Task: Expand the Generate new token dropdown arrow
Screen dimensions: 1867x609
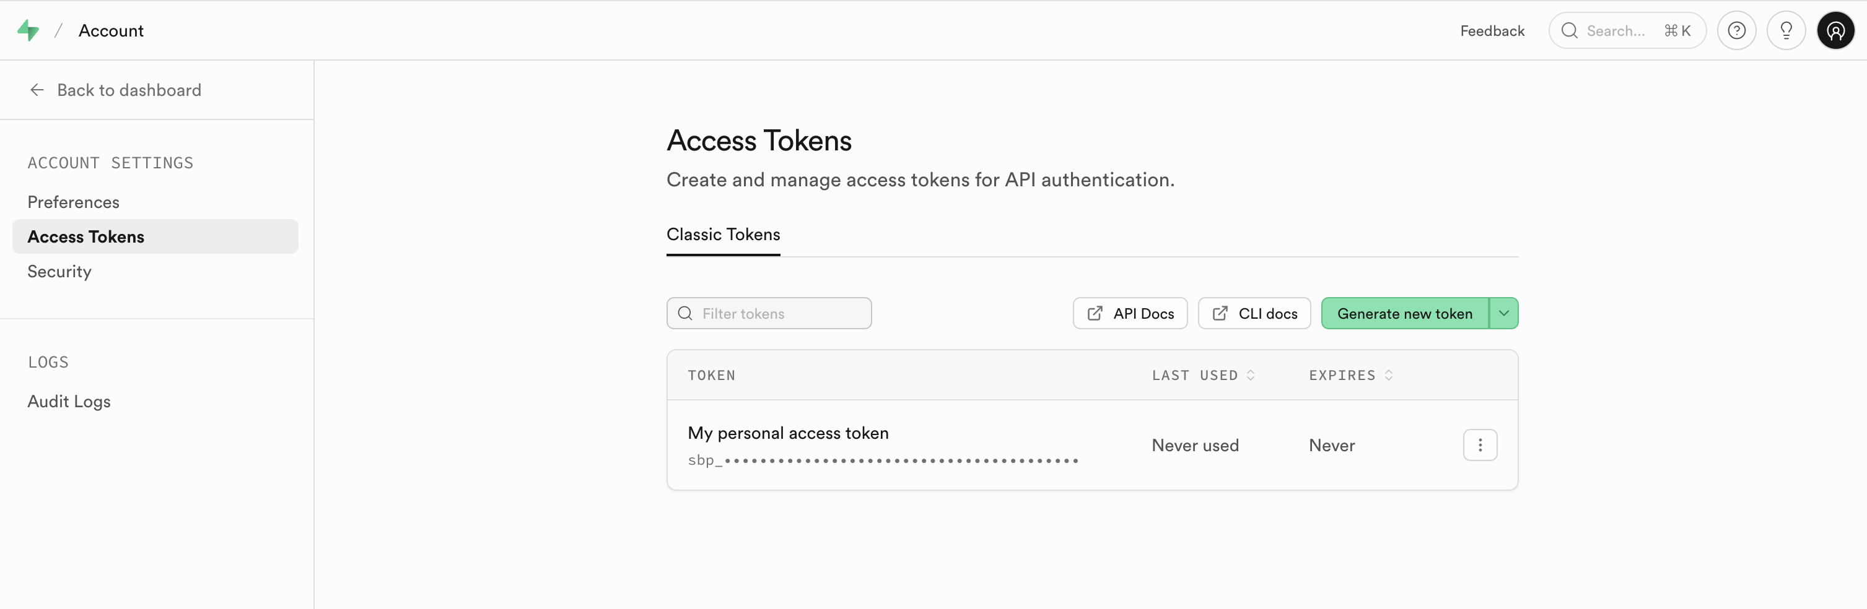Action: [x=1504, y=314]
